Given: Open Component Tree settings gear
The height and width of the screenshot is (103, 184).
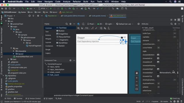Looking at the screenshot, I should (70, 60).
